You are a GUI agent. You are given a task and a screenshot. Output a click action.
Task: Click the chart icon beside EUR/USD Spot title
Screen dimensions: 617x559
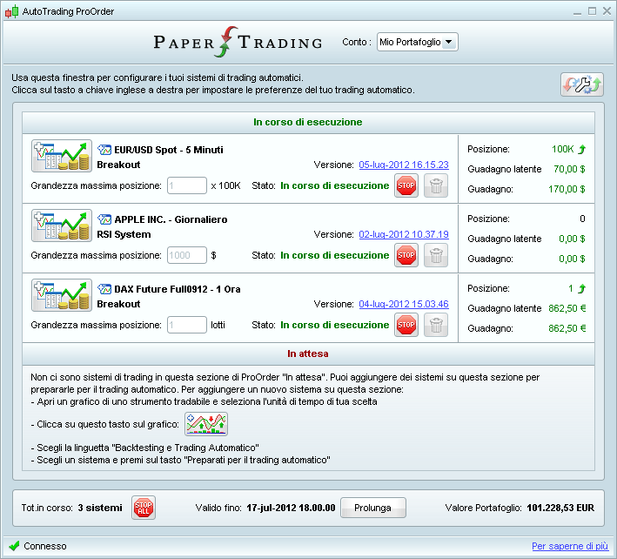pyautogui.click(x=104, y=150)
